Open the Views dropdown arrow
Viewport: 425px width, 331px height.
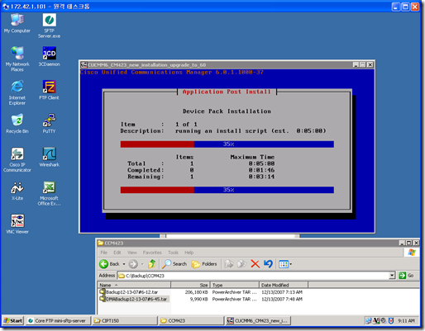(291, 264)
